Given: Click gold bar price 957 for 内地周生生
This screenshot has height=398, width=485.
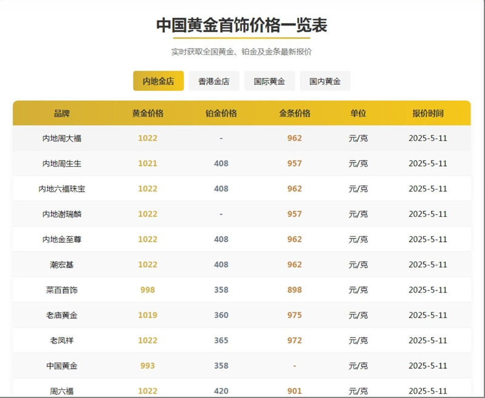Looking at the screenshot, I should tap(295, 164).
